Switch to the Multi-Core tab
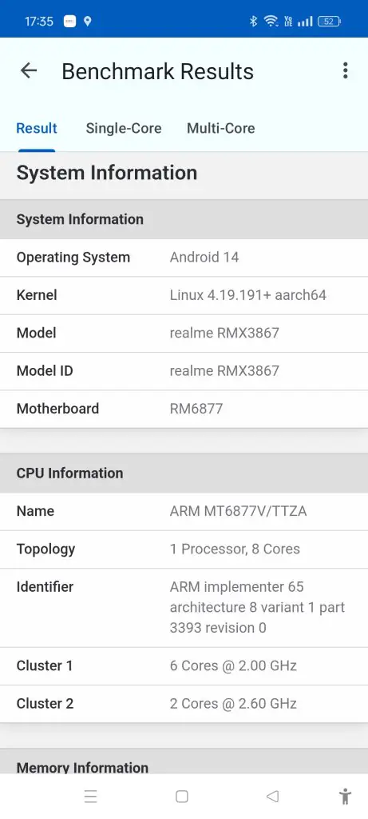Image resolution: width=368 pixels, height=819 pixels. click(x=221, y=129)
